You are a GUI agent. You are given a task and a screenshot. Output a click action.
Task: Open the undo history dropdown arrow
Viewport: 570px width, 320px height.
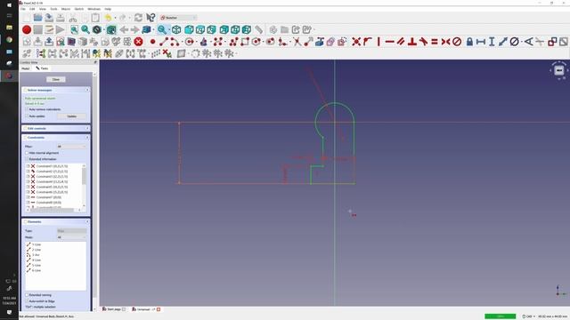click(x=115, y=18)
